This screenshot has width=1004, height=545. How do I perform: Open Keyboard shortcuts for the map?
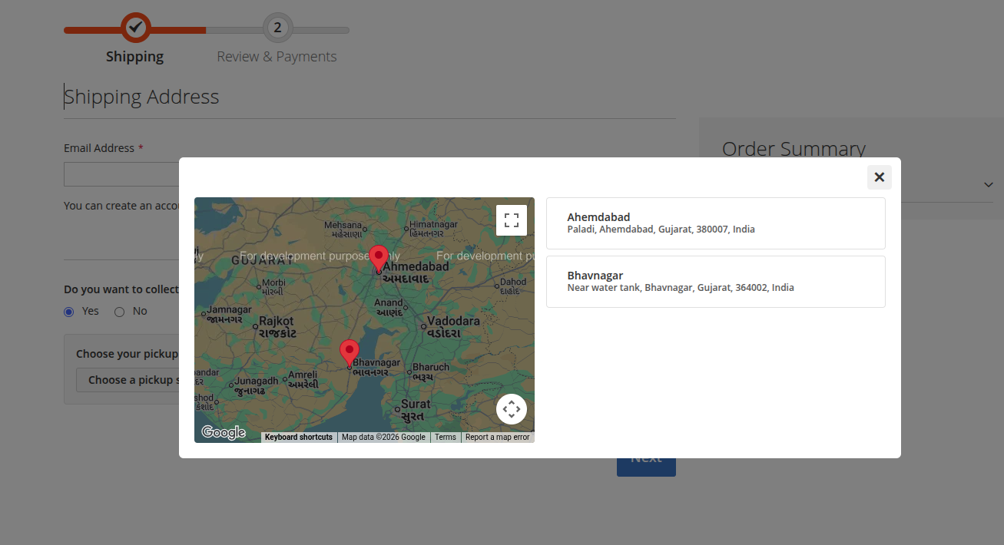click(299, 438)
